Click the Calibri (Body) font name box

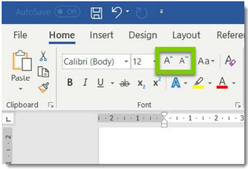coord(96,62)
